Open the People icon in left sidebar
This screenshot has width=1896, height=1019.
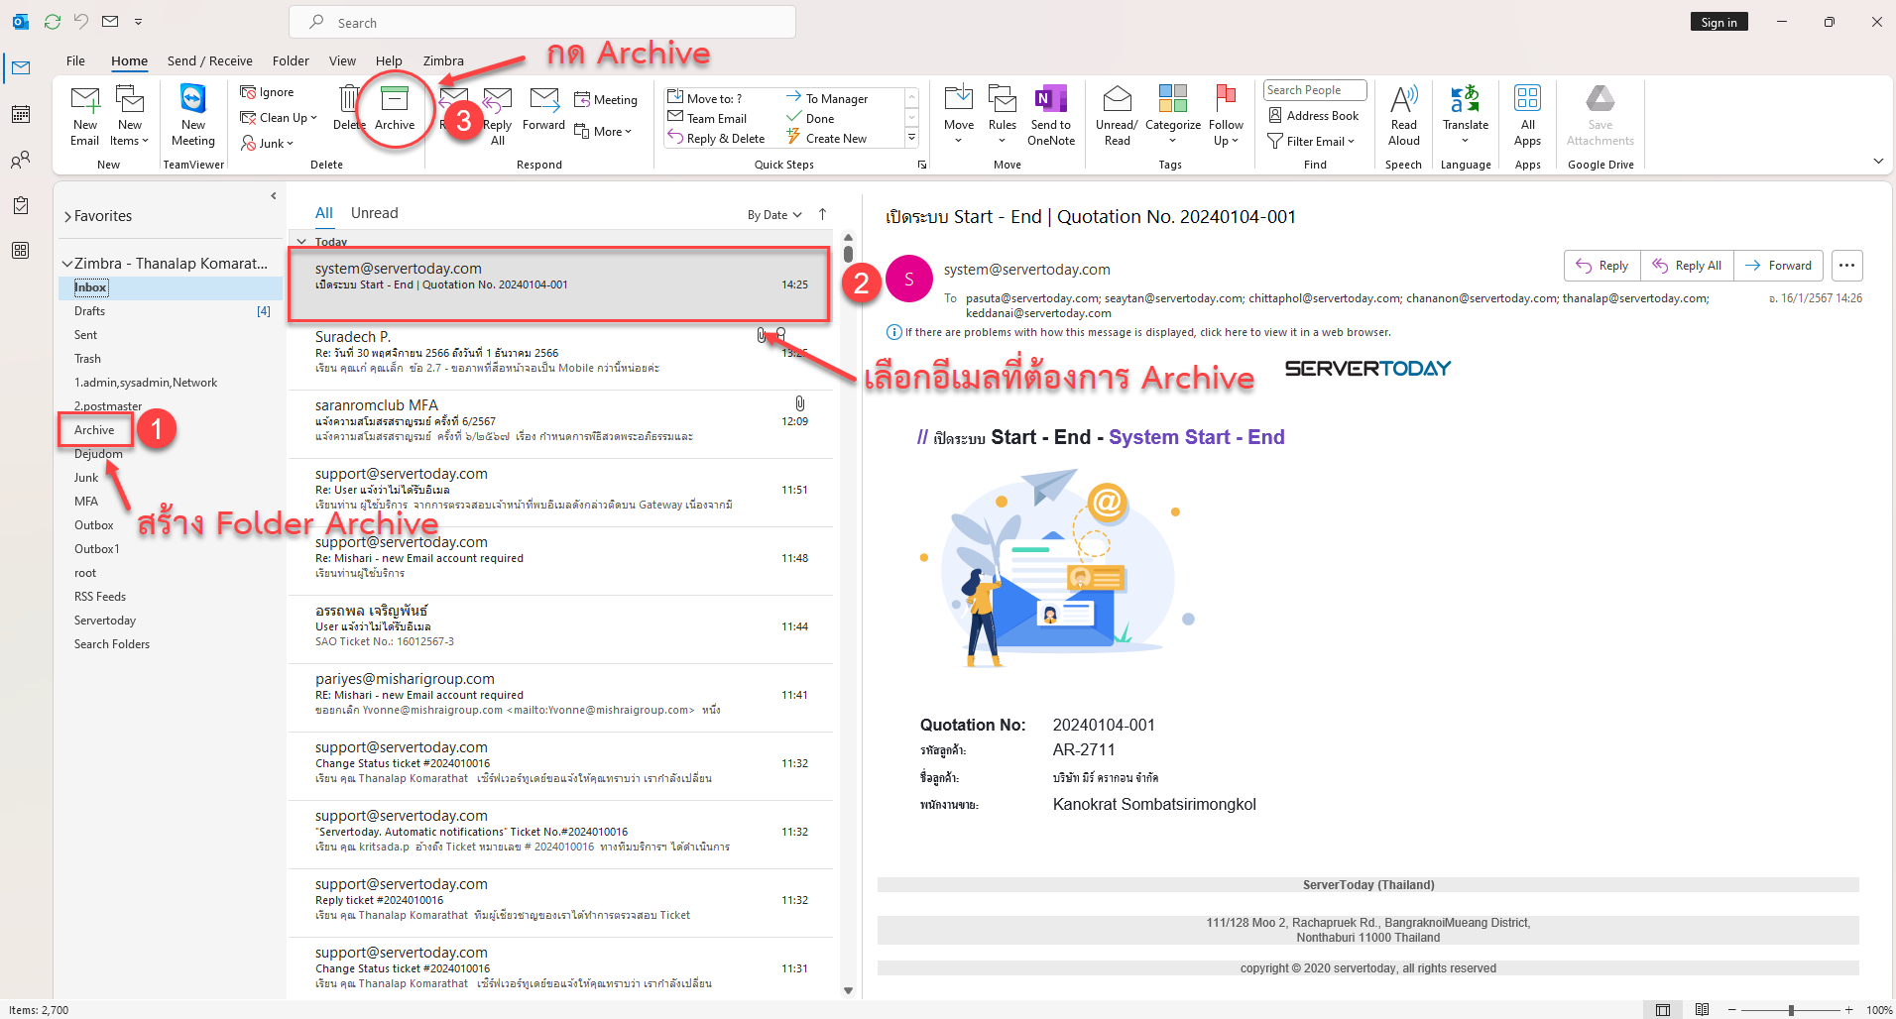(x=20, y=160)
